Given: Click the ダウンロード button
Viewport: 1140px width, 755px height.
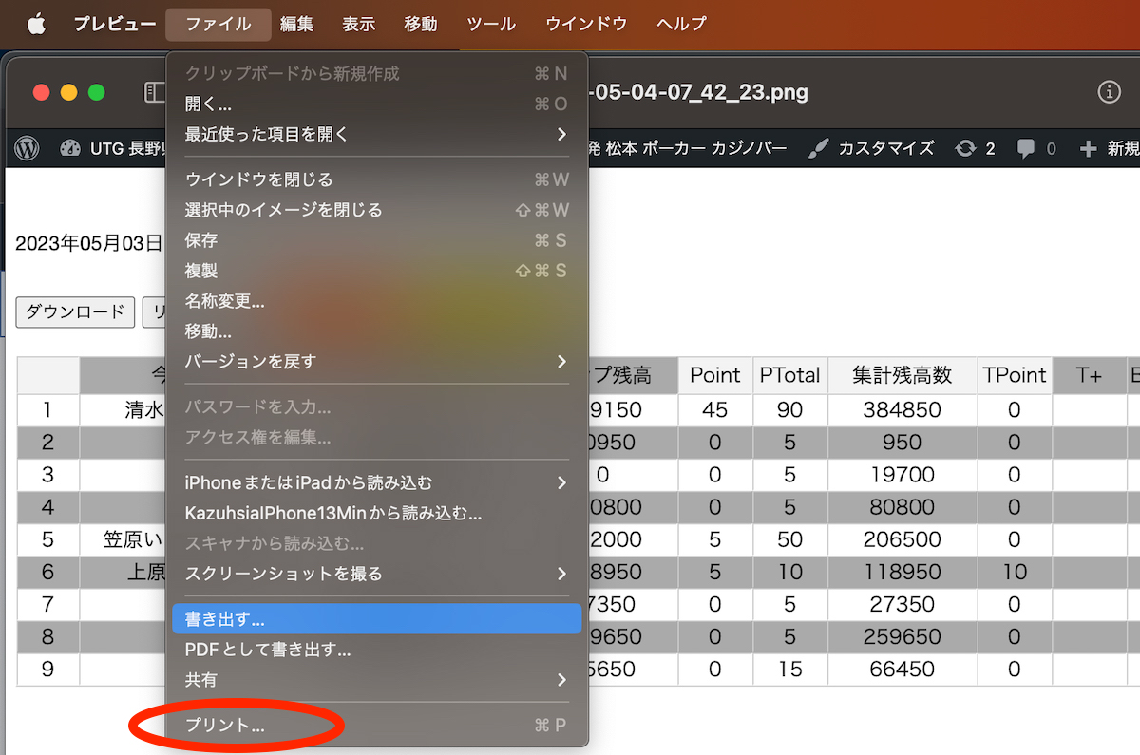Looking at the screenshot, I should [x=75, y=311].
